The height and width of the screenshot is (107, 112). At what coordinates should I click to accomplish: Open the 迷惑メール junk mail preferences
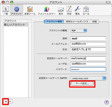(x=30, y=10)
